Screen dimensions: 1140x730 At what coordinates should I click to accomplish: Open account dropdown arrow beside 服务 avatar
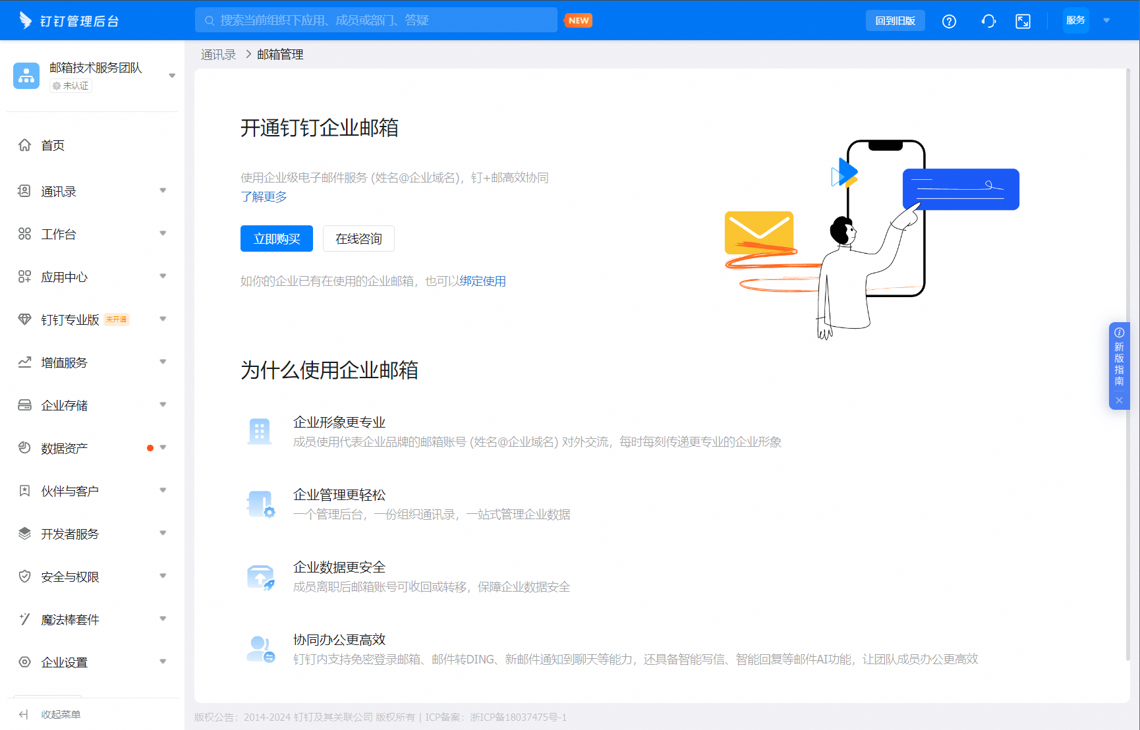[x=1107, y=20]
